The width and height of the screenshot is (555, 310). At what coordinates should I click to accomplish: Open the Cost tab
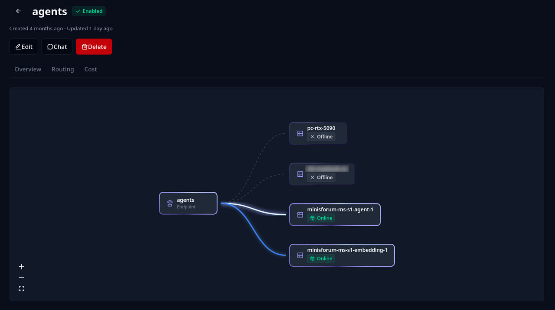(91, 69)
